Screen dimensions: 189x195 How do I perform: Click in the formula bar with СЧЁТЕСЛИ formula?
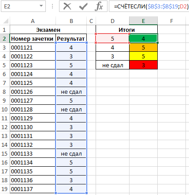click(149, 6)
